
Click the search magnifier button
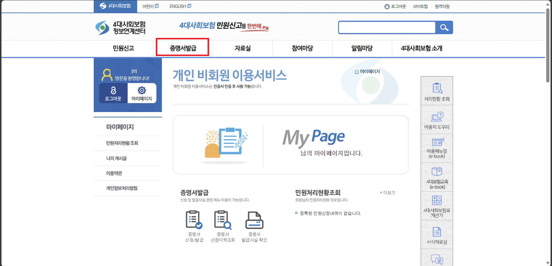pos(444,27)
